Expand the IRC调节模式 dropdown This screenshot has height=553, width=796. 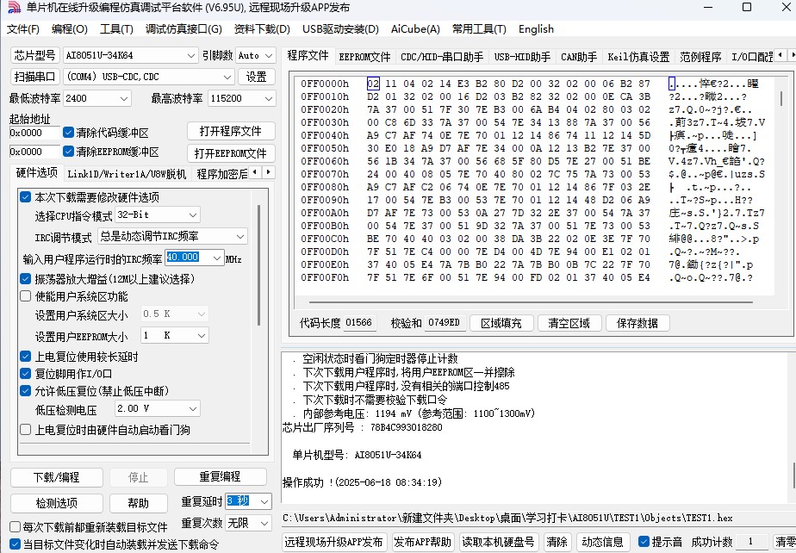click(x=240, y=236)
